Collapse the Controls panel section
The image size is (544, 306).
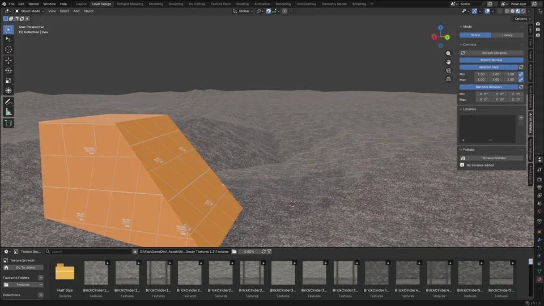[x=469, y=44]
